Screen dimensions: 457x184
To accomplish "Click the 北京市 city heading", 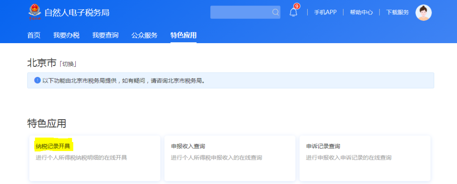I will click(x=41, y=63).
